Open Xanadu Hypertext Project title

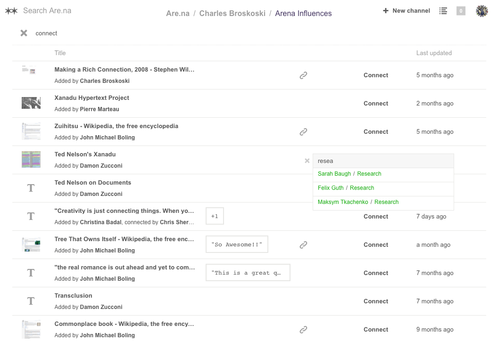(x=92, y=97)
